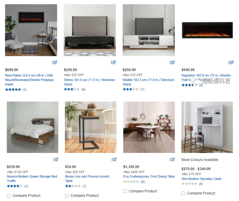The image size is (239, 201).
Task: Click five-star rating of Real Flame fireplace
Action: 13,89
